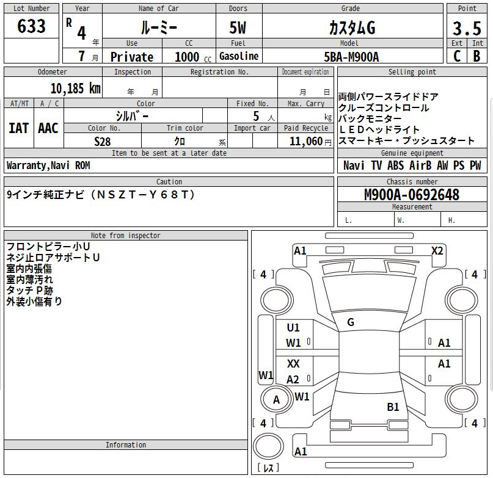Select the interior grade B
The image size is (493, 478).
click(477, 56)
